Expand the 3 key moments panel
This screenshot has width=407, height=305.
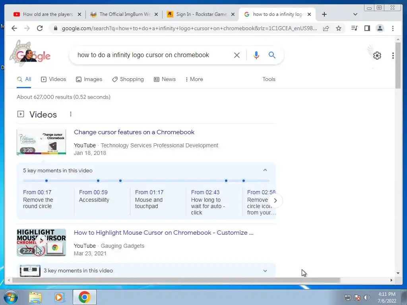(265, 270)
